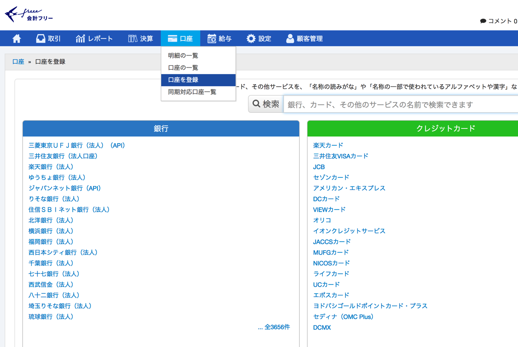Open 八十二銀行（法人） link
Viewport: 518px width, 347px height.
(54, 295)
